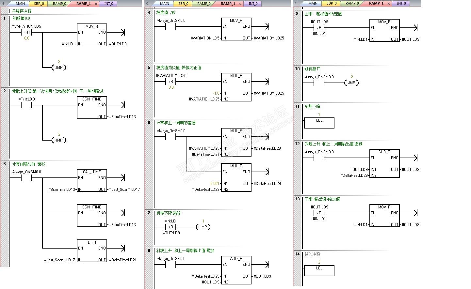
Task: Switch to the MAIN tab above network 1
Action: point(20,4)
